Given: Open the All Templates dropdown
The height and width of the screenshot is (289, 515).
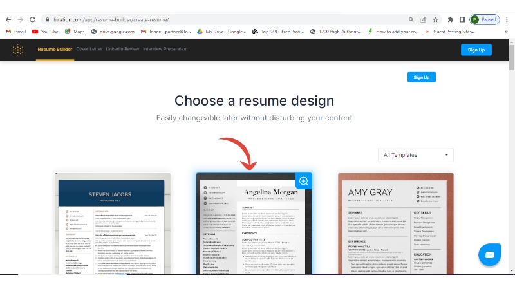Looking at the screenshot, I should 415,155.
